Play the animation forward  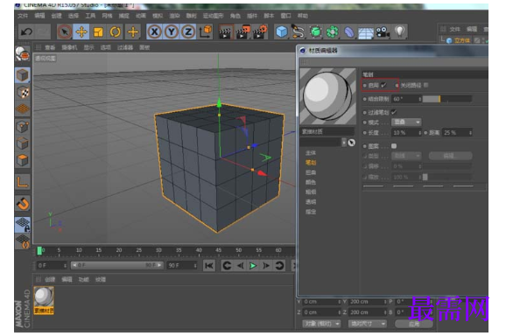pos(253,266)
